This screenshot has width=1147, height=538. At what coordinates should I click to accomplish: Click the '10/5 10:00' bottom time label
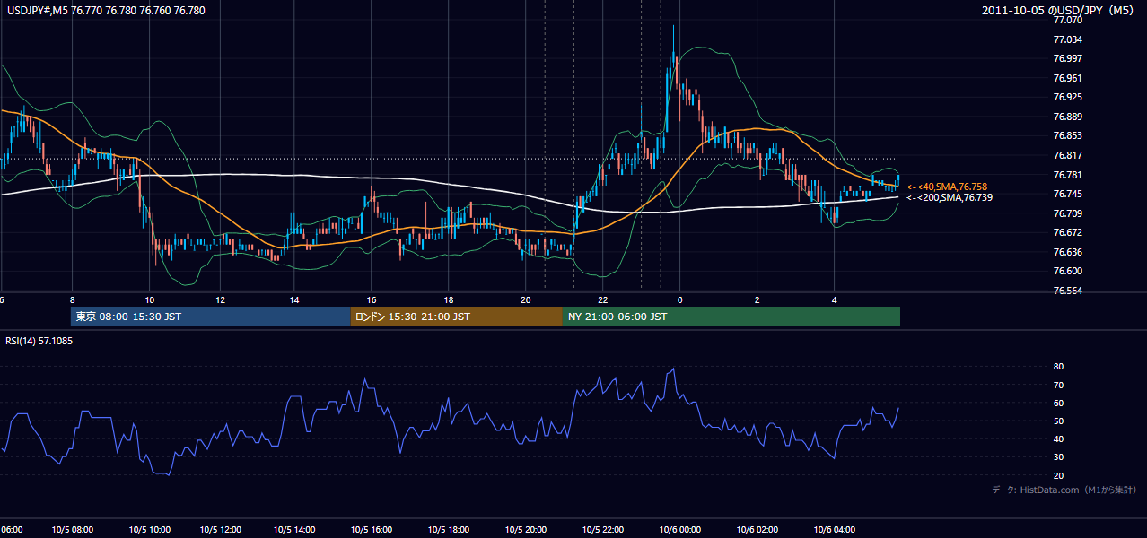coord(149,530)
